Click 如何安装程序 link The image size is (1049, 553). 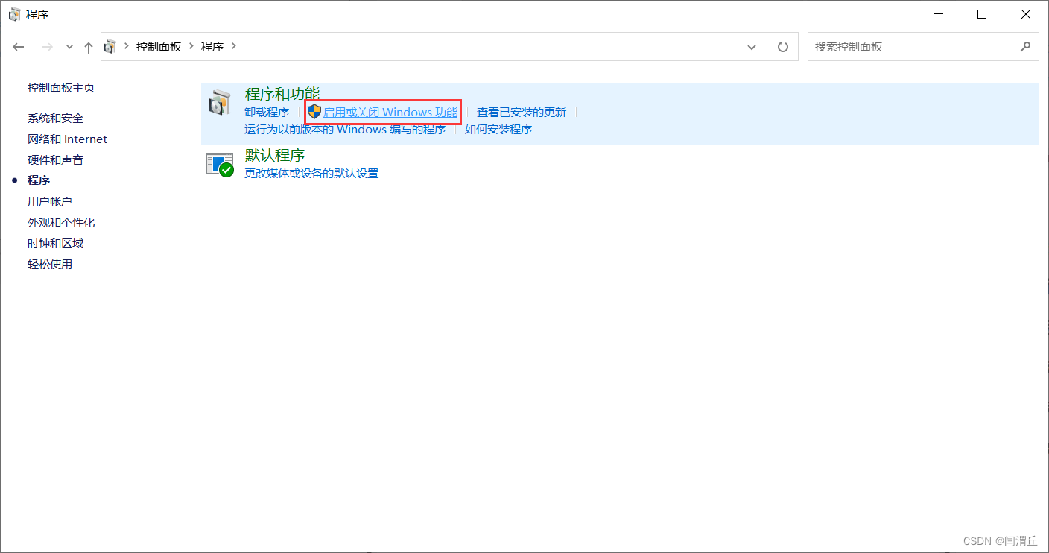click(x=498, y=130)
